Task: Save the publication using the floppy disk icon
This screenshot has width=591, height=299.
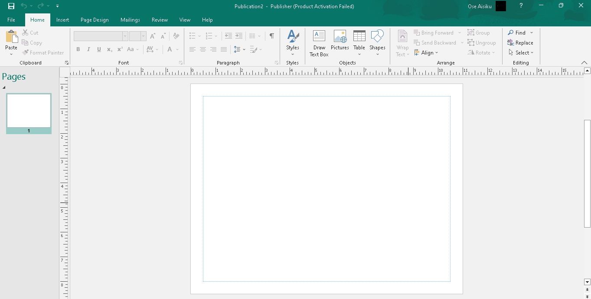Action: pyautogui.click(x=11, y=6)
